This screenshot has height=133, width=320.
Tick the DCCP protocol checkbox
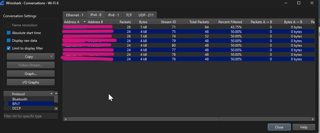point(7,108)
